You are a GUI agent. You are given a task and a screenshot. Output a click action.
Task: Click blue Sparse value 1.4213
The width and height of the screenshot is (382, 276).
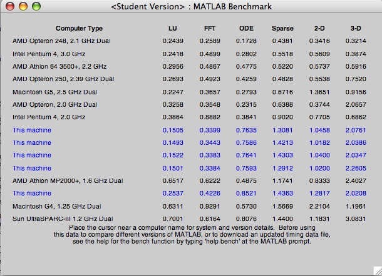click(282, 142)
